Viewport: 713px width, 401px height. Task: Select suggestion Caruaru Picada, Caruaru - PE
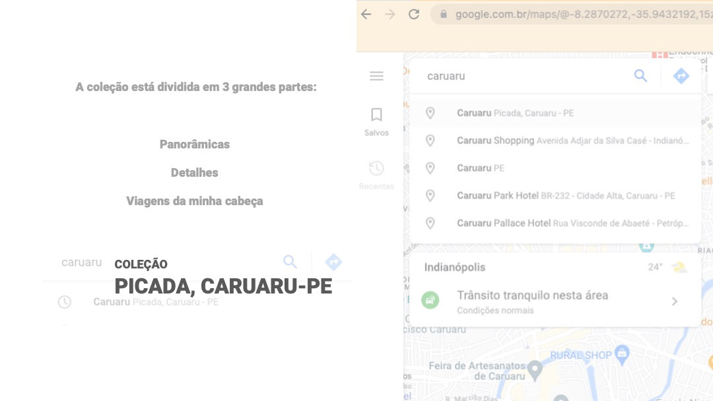click(x=556, y=113)
